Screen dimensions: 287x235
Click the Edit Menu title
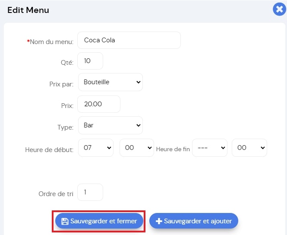(x=28, y=10)
